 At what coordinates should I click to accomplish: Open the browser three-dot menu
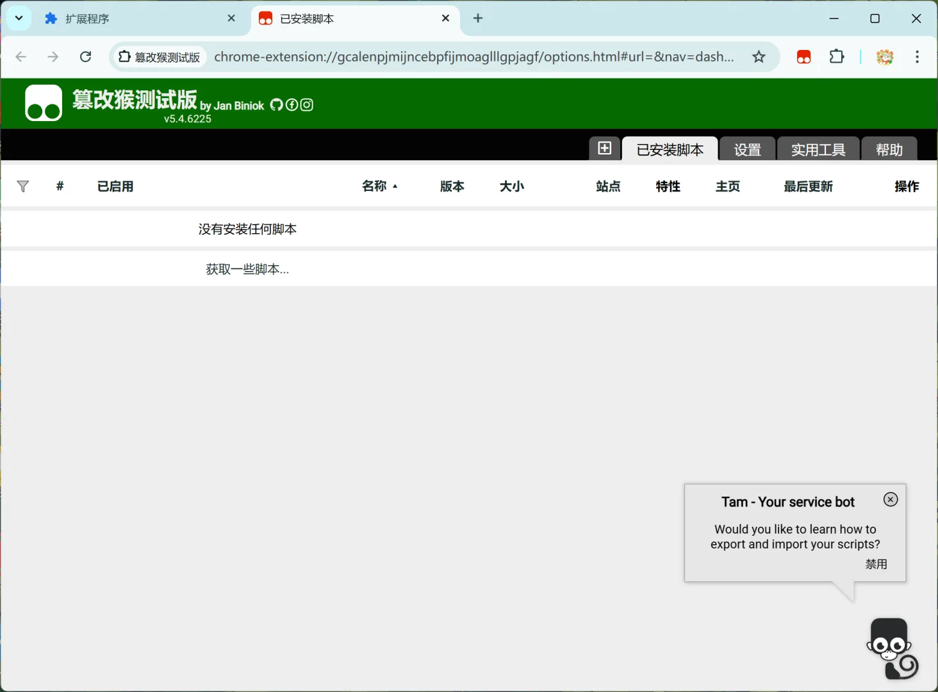pyautogui.click(x=917, y=56)
